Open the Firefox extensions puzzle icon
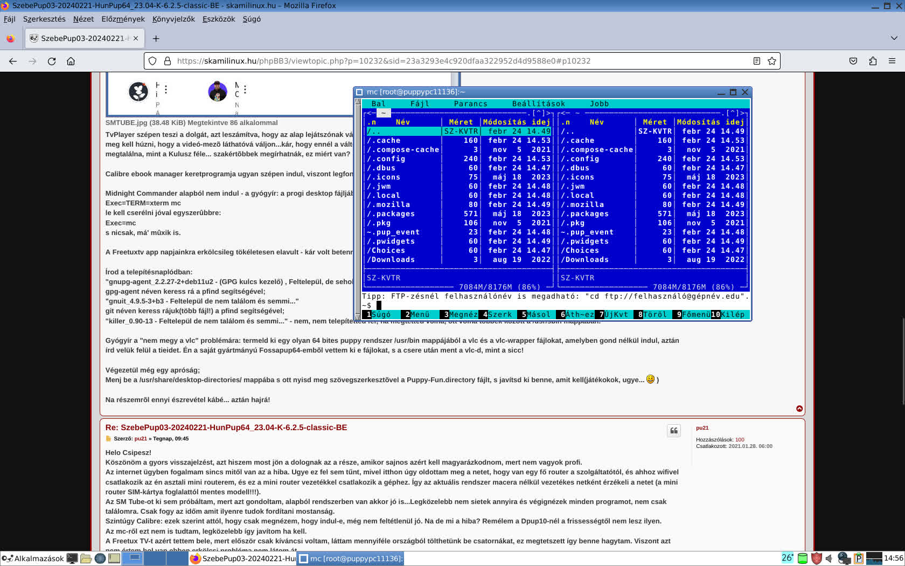 click(873, 61)
